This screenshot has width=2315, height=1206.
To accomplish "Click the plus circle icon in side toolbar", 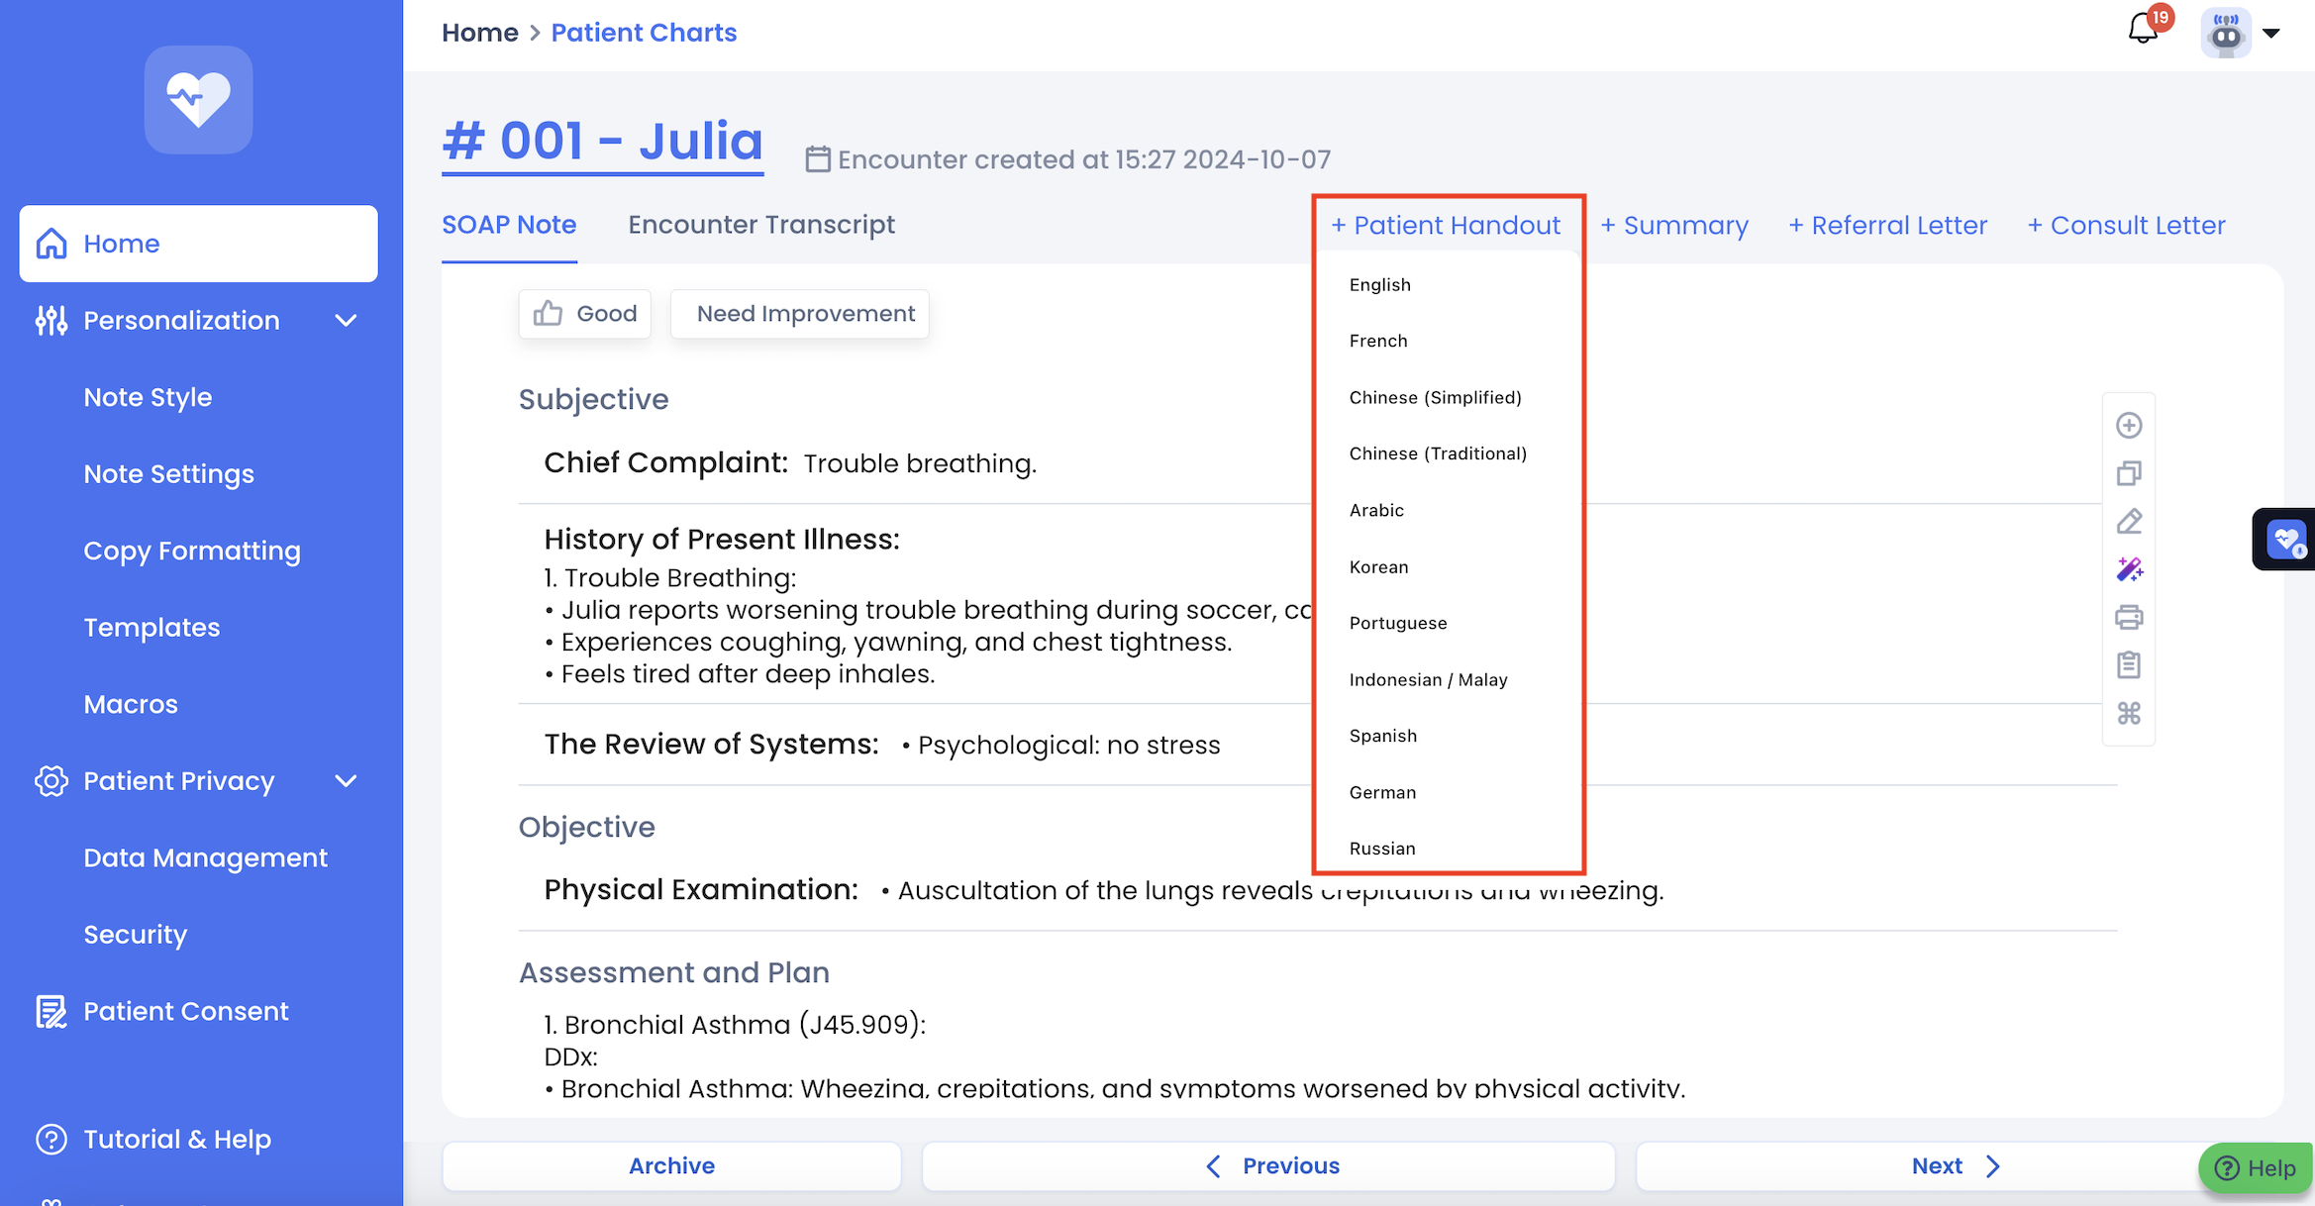I will tap(2129, 426).
